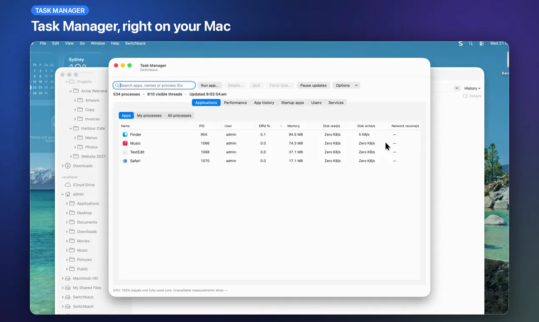Open the Startup apps tab
Viewport: 539px width, 322px height.
coord(292,103)
